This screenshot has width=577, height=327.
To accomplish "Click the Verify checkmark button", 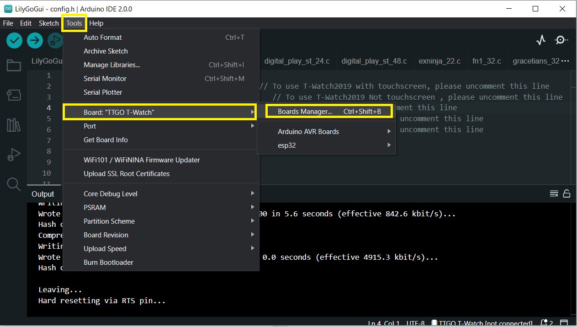I will pos(15,40).
